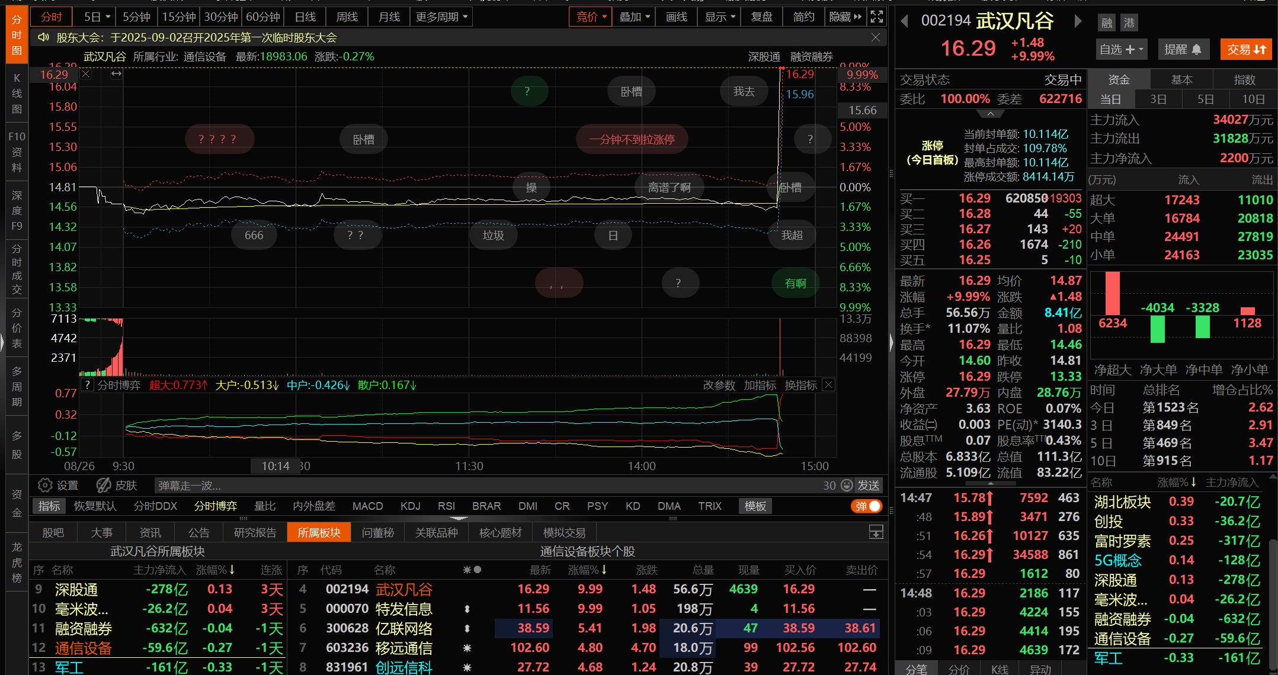The width and height of the screenshot is (1278, 675).
Task: Play the announcement speaker icon
Action: tap(43, 37)
